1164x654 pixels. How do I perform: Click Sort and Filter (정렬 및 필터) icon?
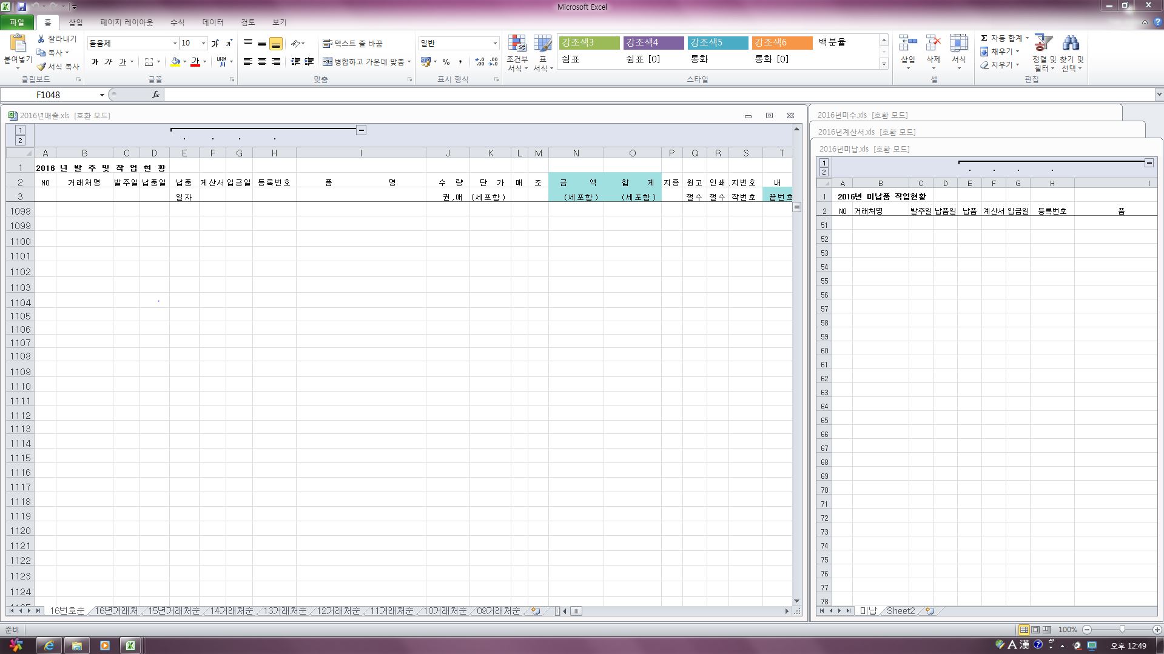point(1043,43)
